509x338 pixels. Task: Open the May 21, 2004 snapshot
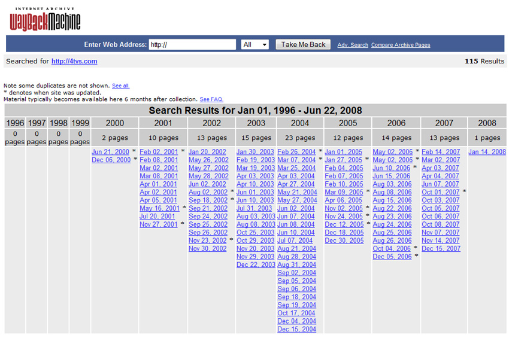[x=297, y=192]
